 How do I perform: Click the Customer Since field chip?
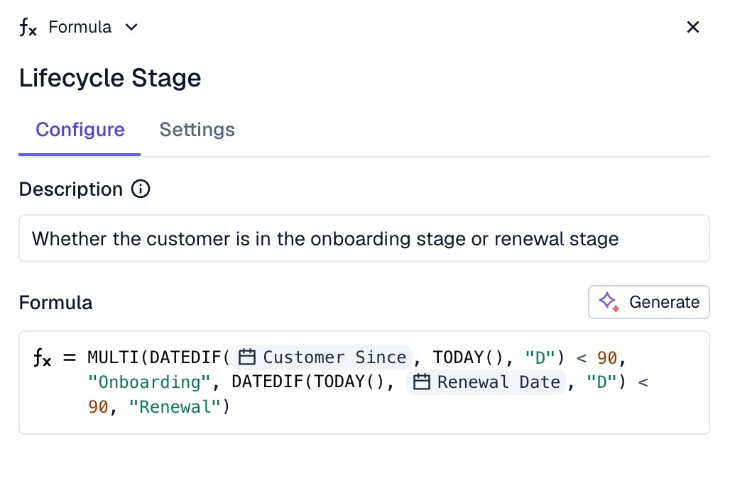click(323, 357)
